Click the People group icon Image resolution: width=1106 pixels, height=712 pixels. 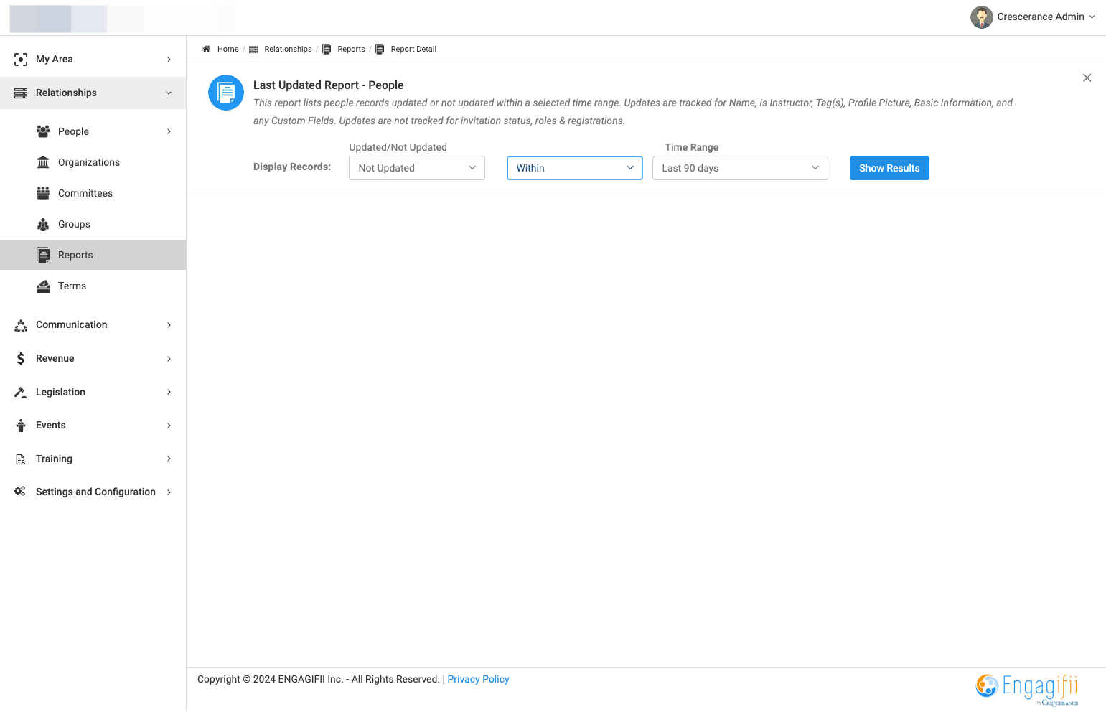43,131
